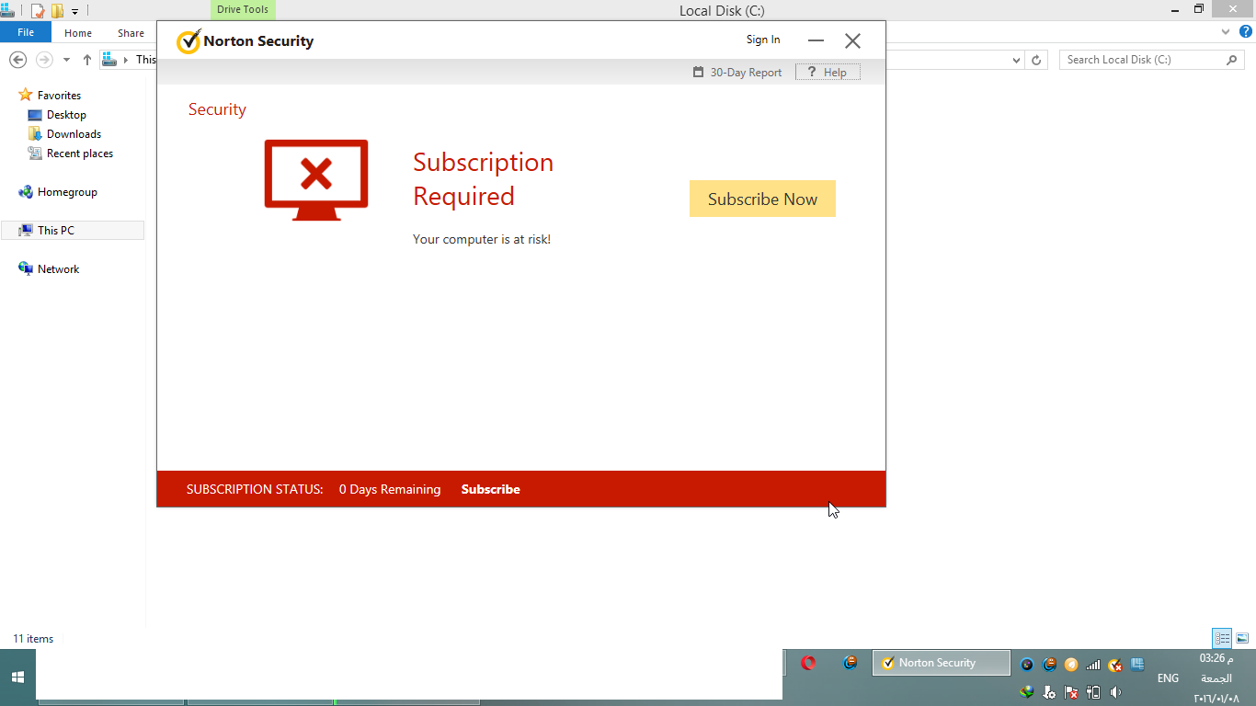Click the Properties quick access icon
The image size is (1256, 706).
coord(38,11)
